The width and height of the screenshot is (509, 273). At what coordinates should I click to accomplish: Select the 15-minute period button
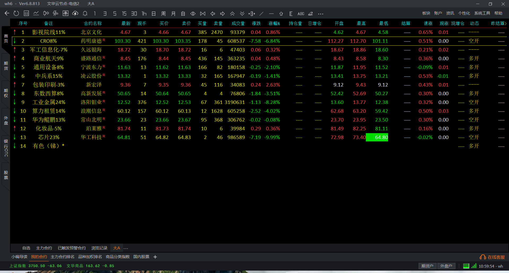(x=124, y=14)
